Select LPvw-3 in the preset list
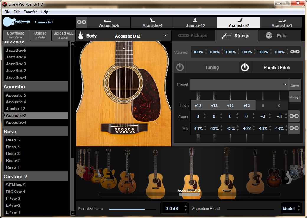 pos(36,199)
